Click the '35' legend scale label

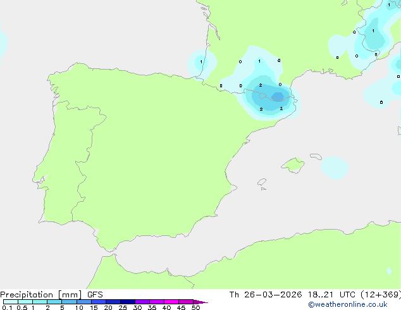[152, 307]
